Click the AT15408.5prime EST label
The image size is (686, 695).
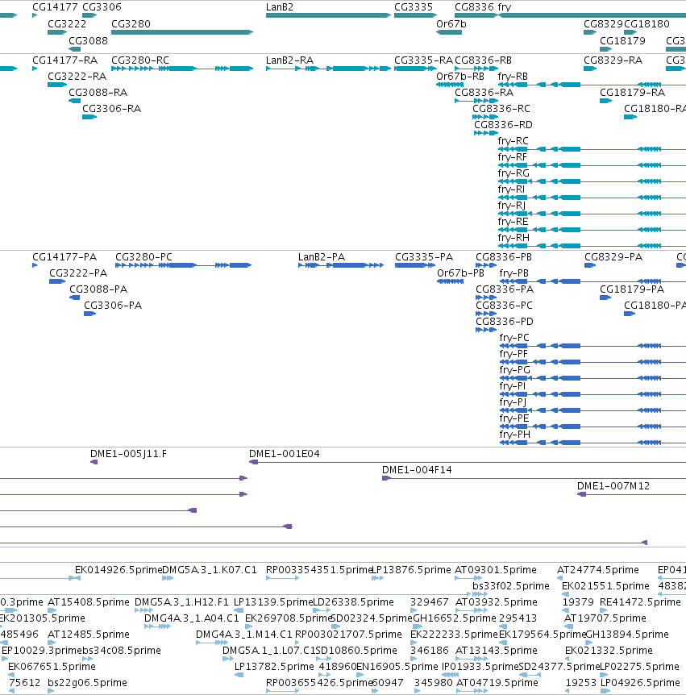point(88,602)
